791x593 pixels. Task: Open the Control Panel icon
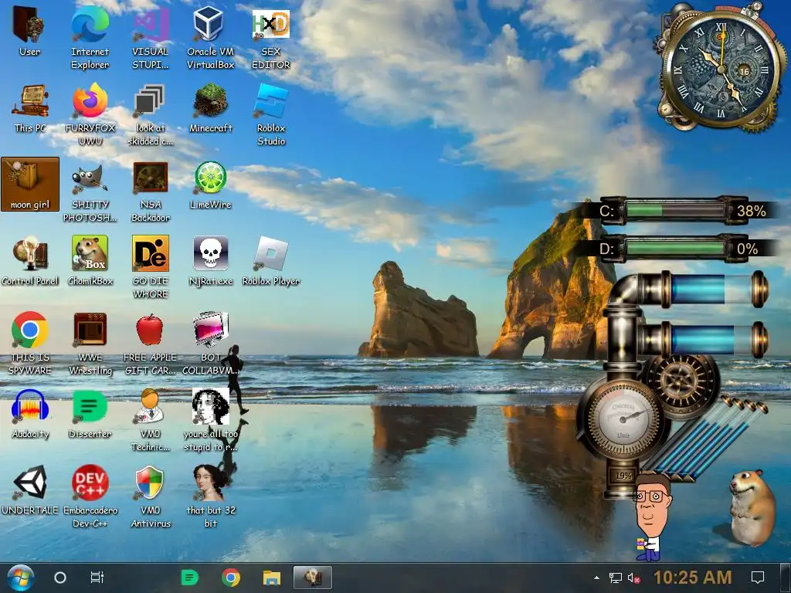coord(30,260)
